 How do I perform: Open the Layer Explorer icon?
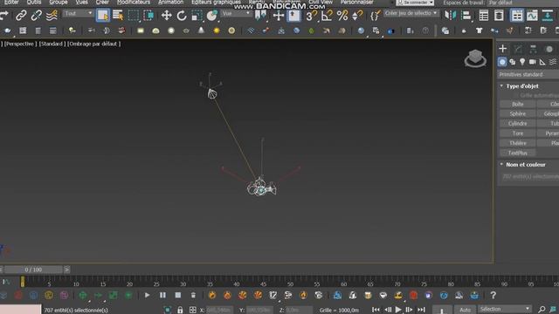[499, 16]
